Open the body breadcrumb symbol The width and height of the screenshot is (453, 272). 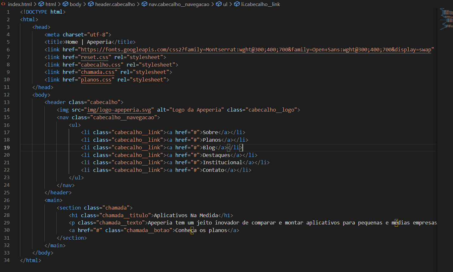click(72, 4)
